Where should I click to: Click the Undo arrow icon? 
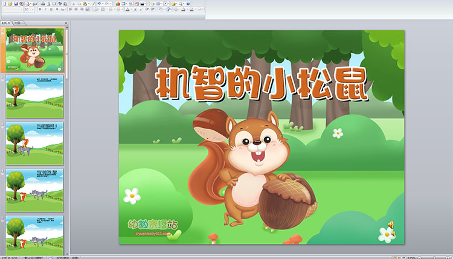[x=99, y=3]
